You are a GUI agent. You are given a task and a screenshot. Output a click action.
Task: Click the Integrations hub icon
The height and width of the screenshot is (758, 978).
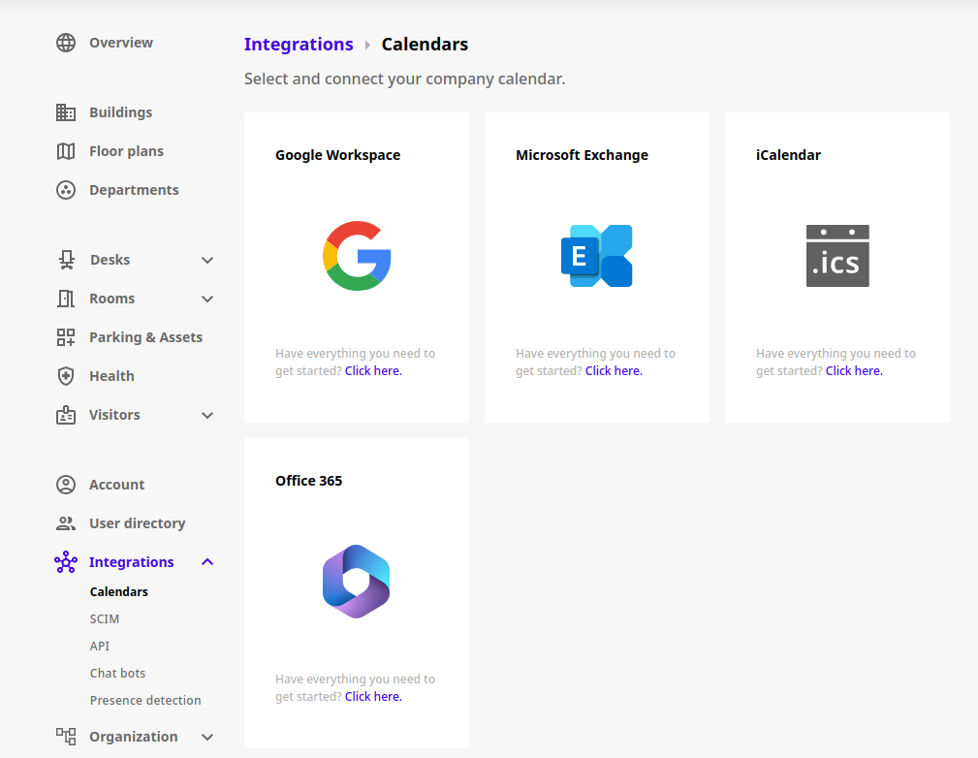click(x=66, y=561)
